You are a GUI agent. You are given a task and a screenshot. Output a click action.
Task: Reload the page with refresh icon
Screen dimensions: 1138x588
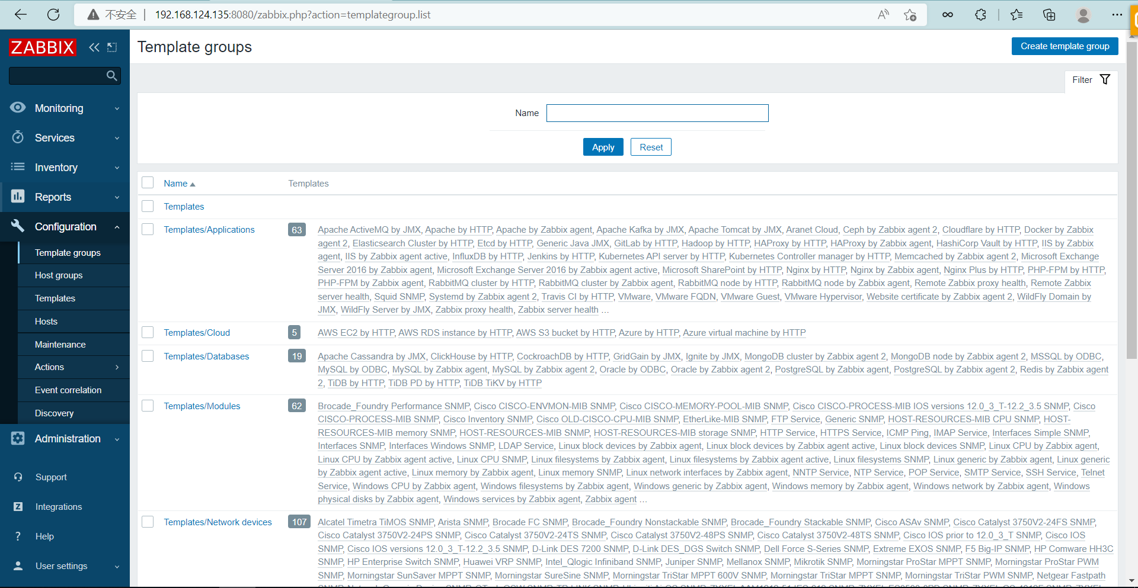click(x=53, y=15)
